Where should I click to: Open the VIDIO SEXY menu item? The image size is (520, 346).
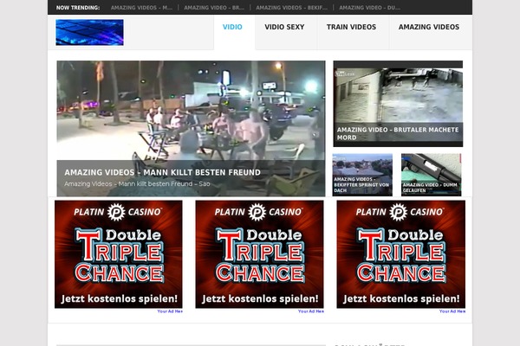[284, 27]
